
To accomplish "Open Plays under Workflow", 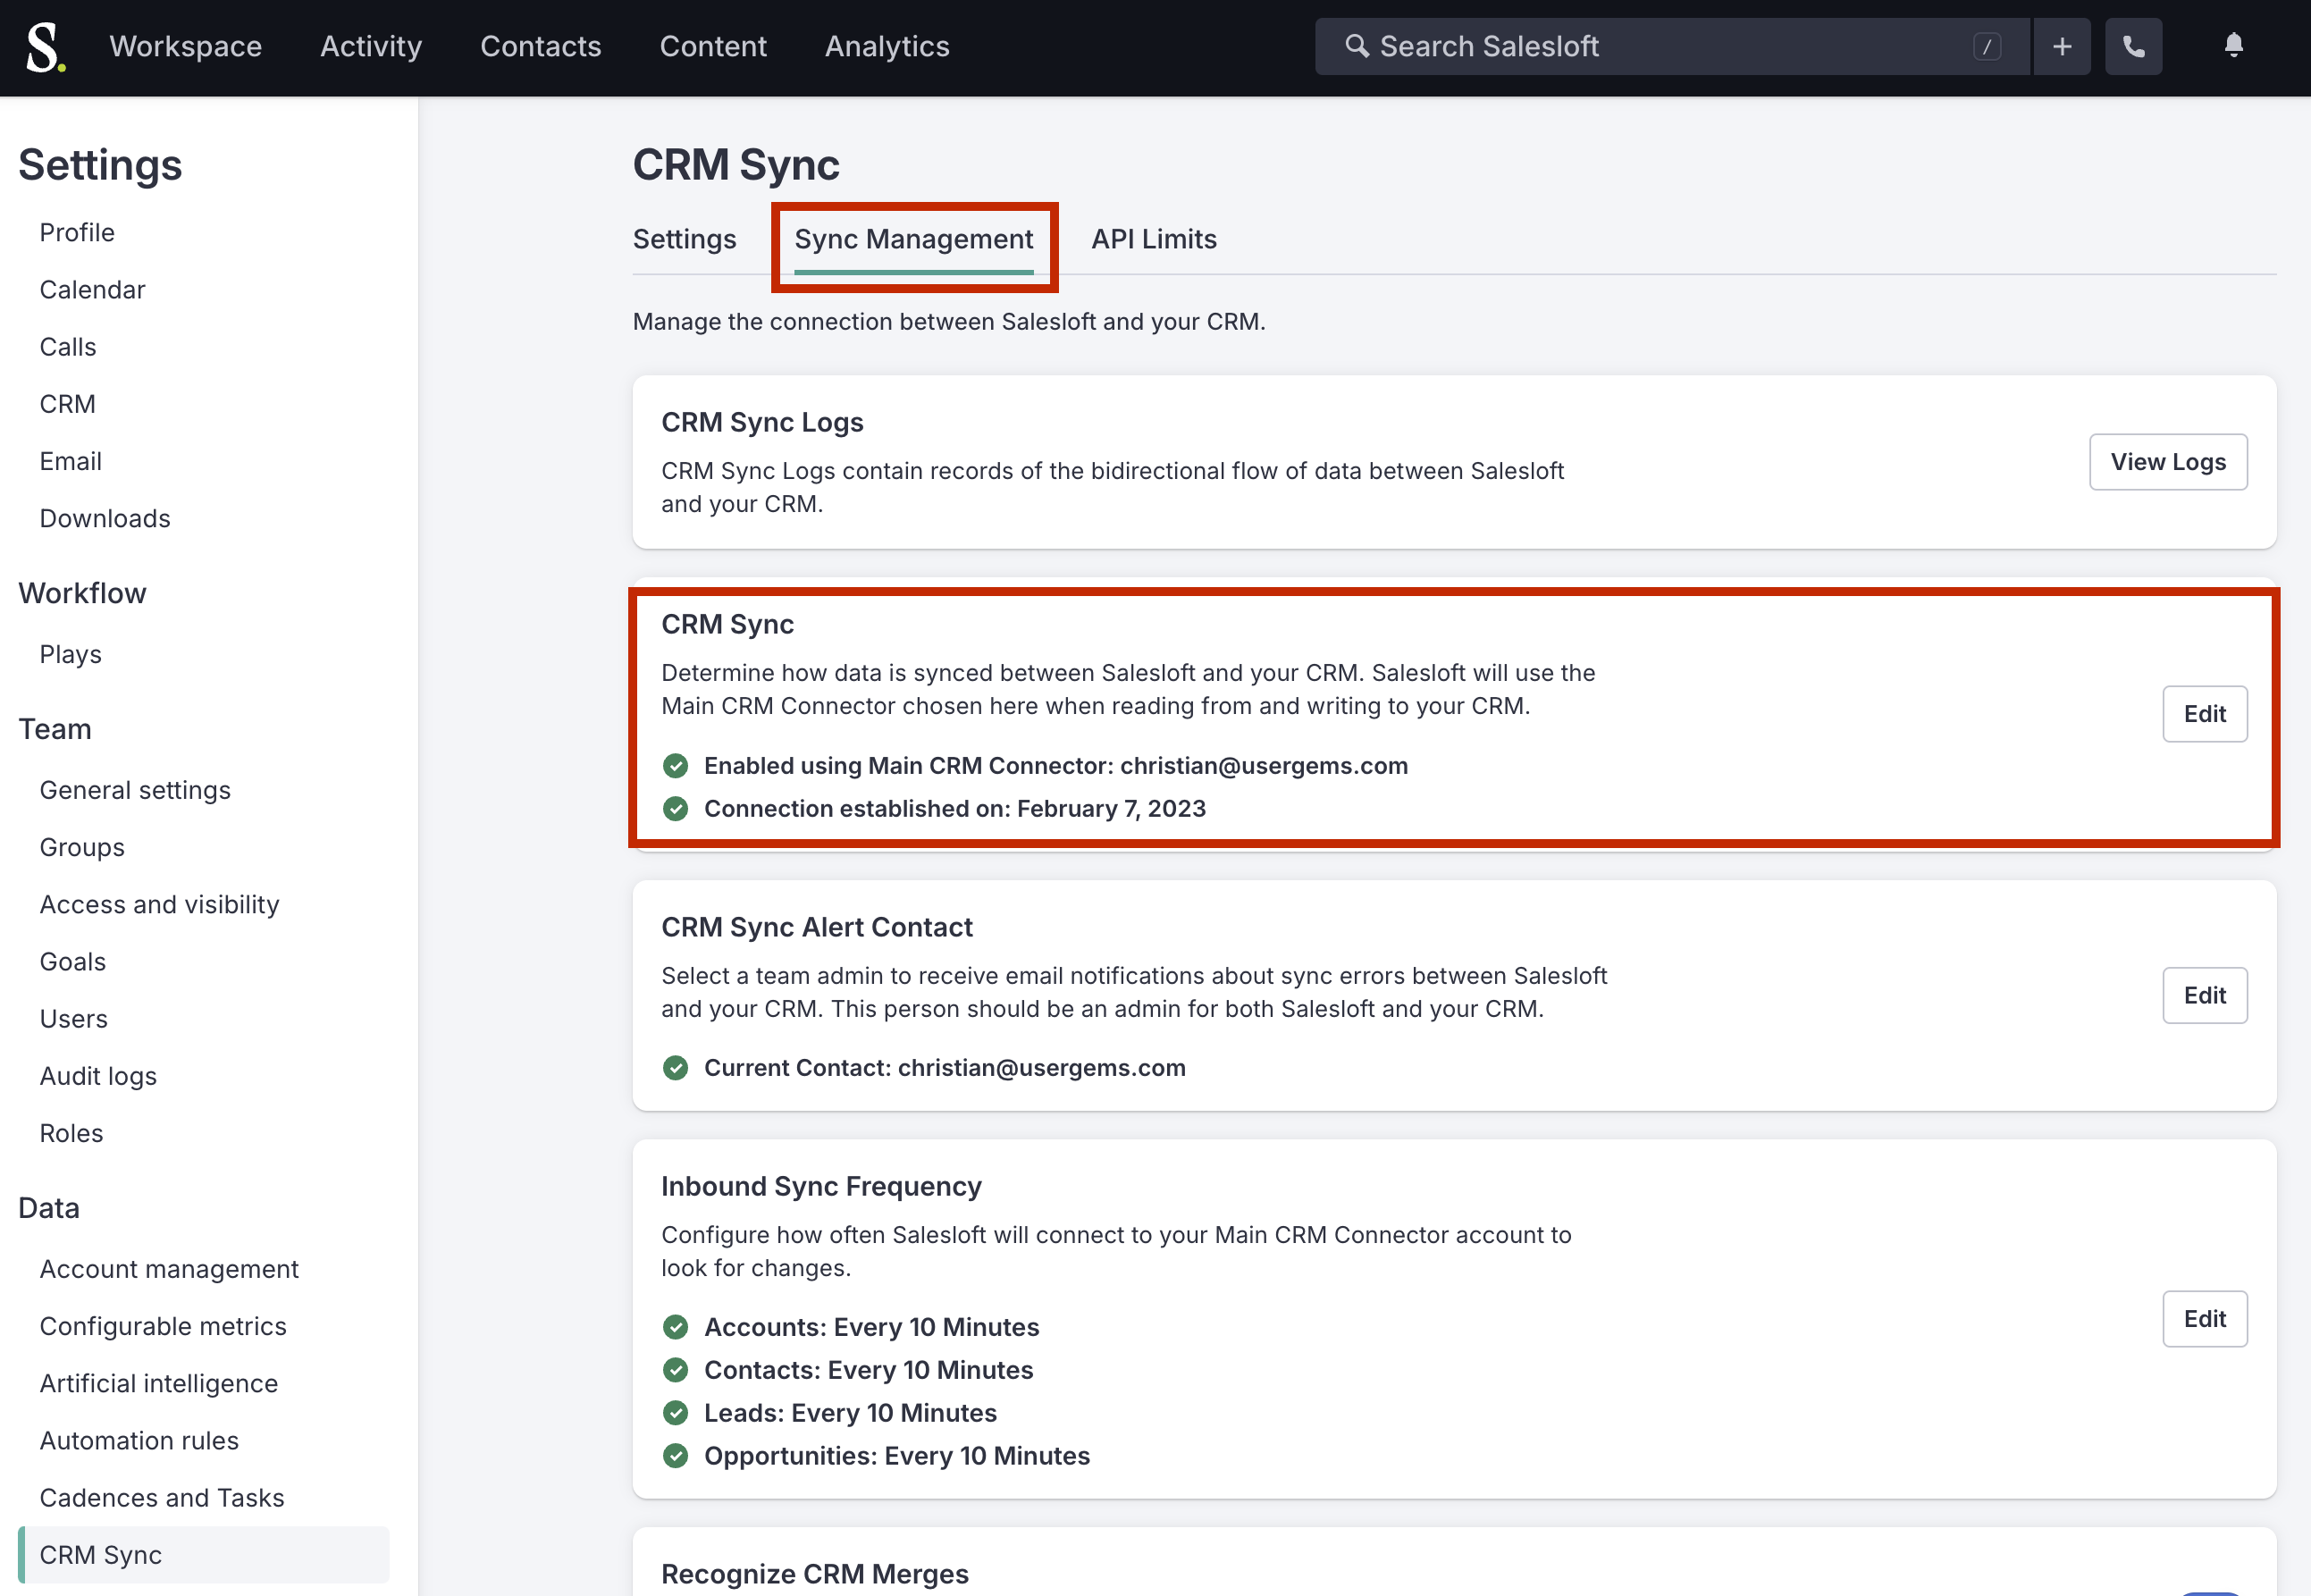I will tap(70, 654).
